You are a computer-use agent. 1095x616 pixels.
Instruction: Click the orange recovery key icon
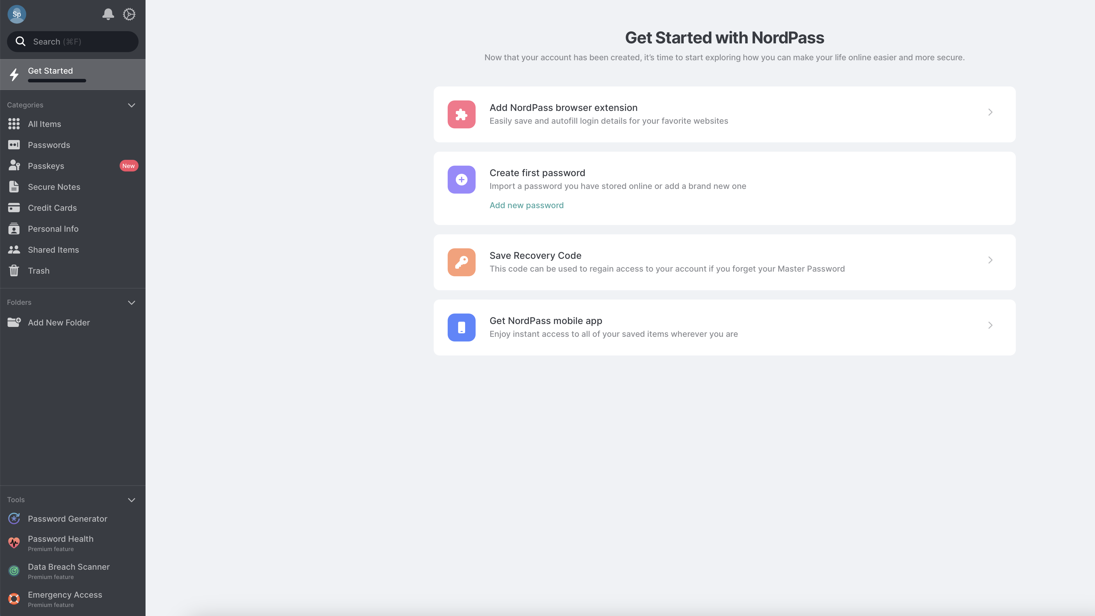click(x=461, y=262)
